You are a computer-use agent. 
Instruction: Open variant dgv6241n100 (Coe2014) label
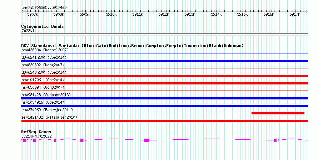pyautogui.click(x=44, y=57)
